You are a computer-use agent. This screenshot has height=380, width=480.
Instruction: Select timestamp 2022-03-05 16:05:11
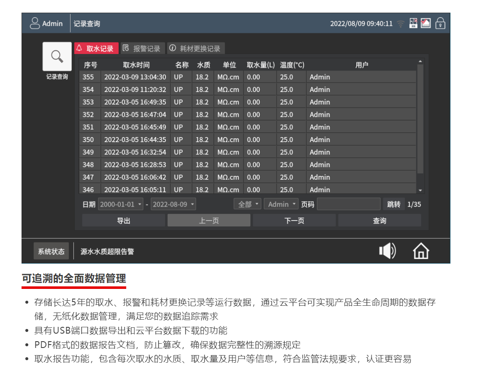click(x=135, y=190)
